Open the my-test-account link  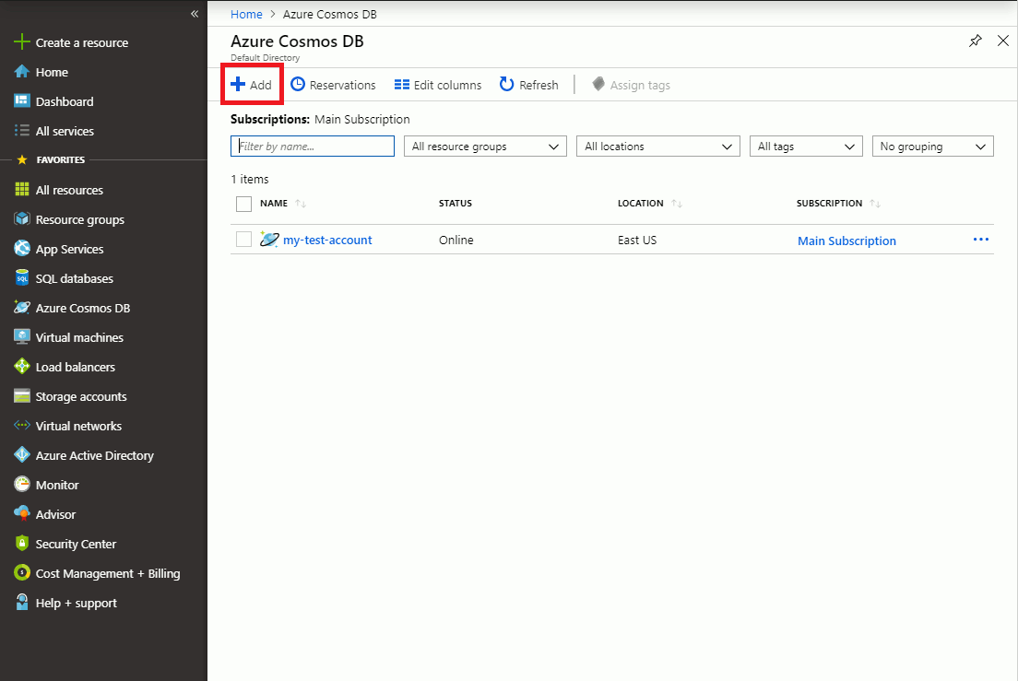(327, 240)
